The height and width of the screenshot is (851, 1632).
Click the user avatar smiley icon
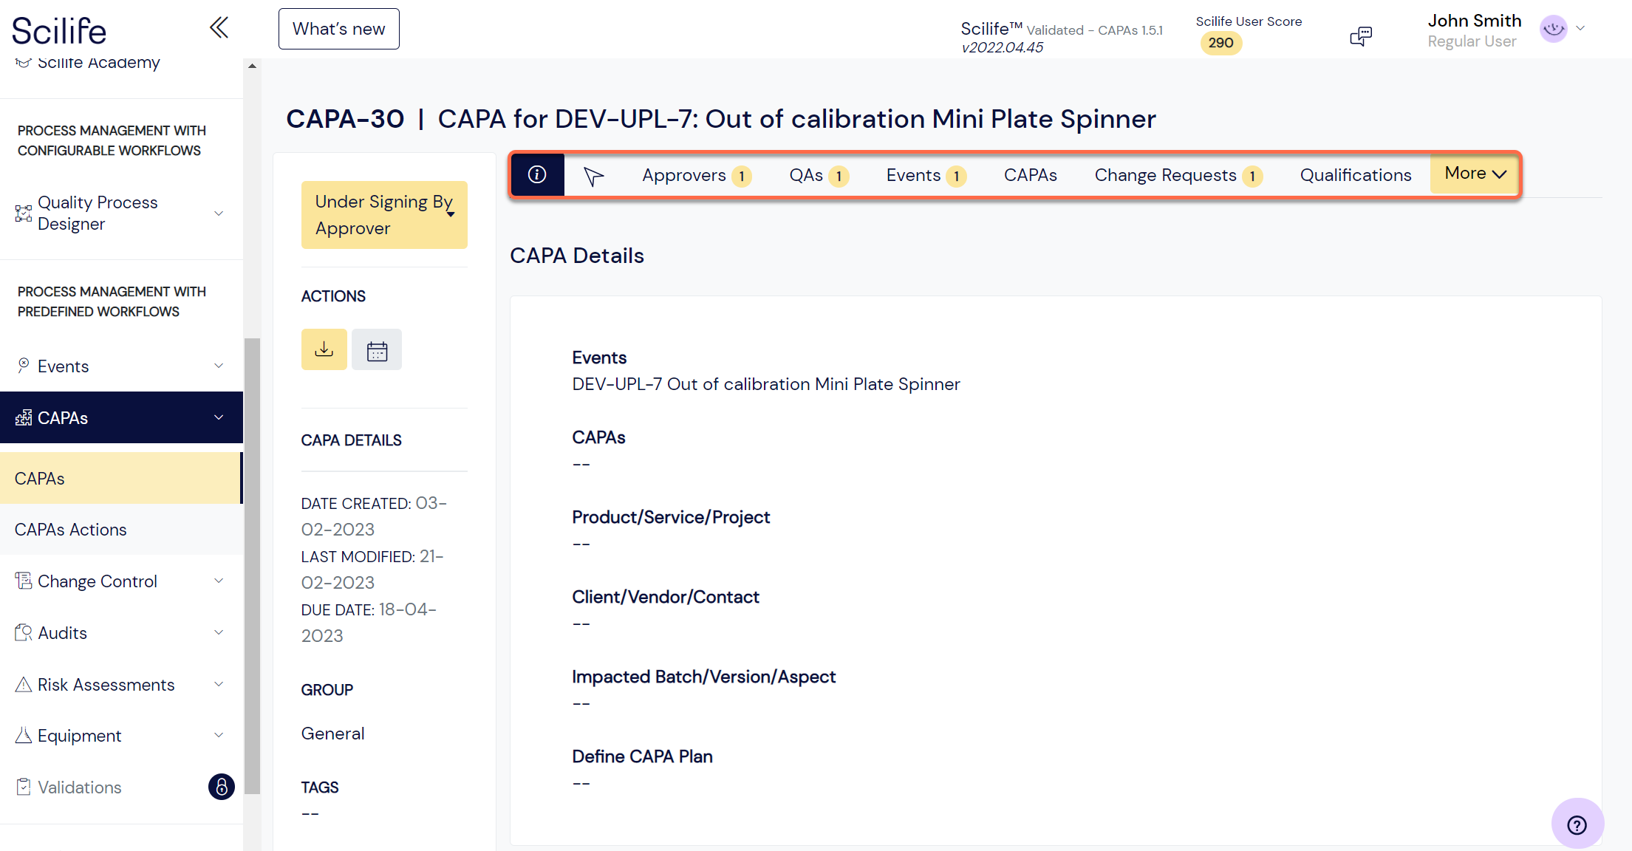click(1554, 29)
